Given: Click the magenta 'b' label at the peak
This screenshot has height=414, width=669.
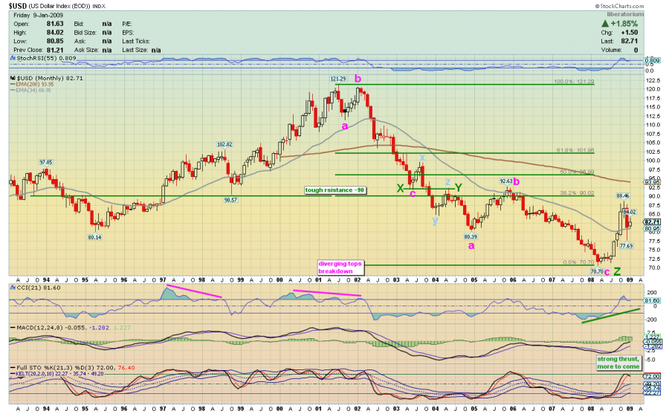Looking at the screenshot, I should pos(358,79).
